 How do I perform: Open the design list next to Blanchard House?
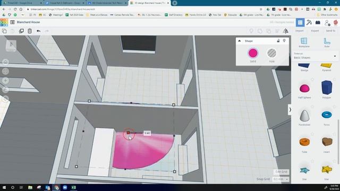tap(13, 22)
